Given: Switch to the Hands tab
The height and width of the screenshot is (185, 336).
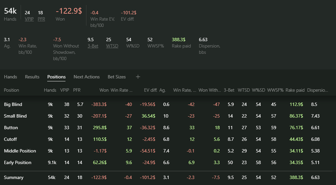Looking at the screenshot, I should pyautogui.click(x=11, y=77).
